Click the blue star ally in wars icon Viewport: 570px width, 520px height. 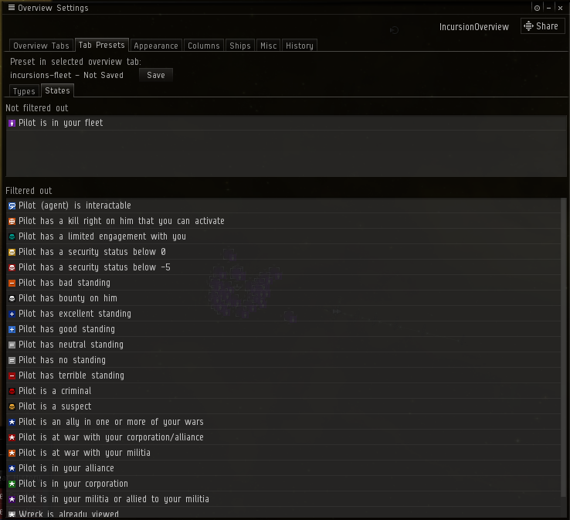12,422
